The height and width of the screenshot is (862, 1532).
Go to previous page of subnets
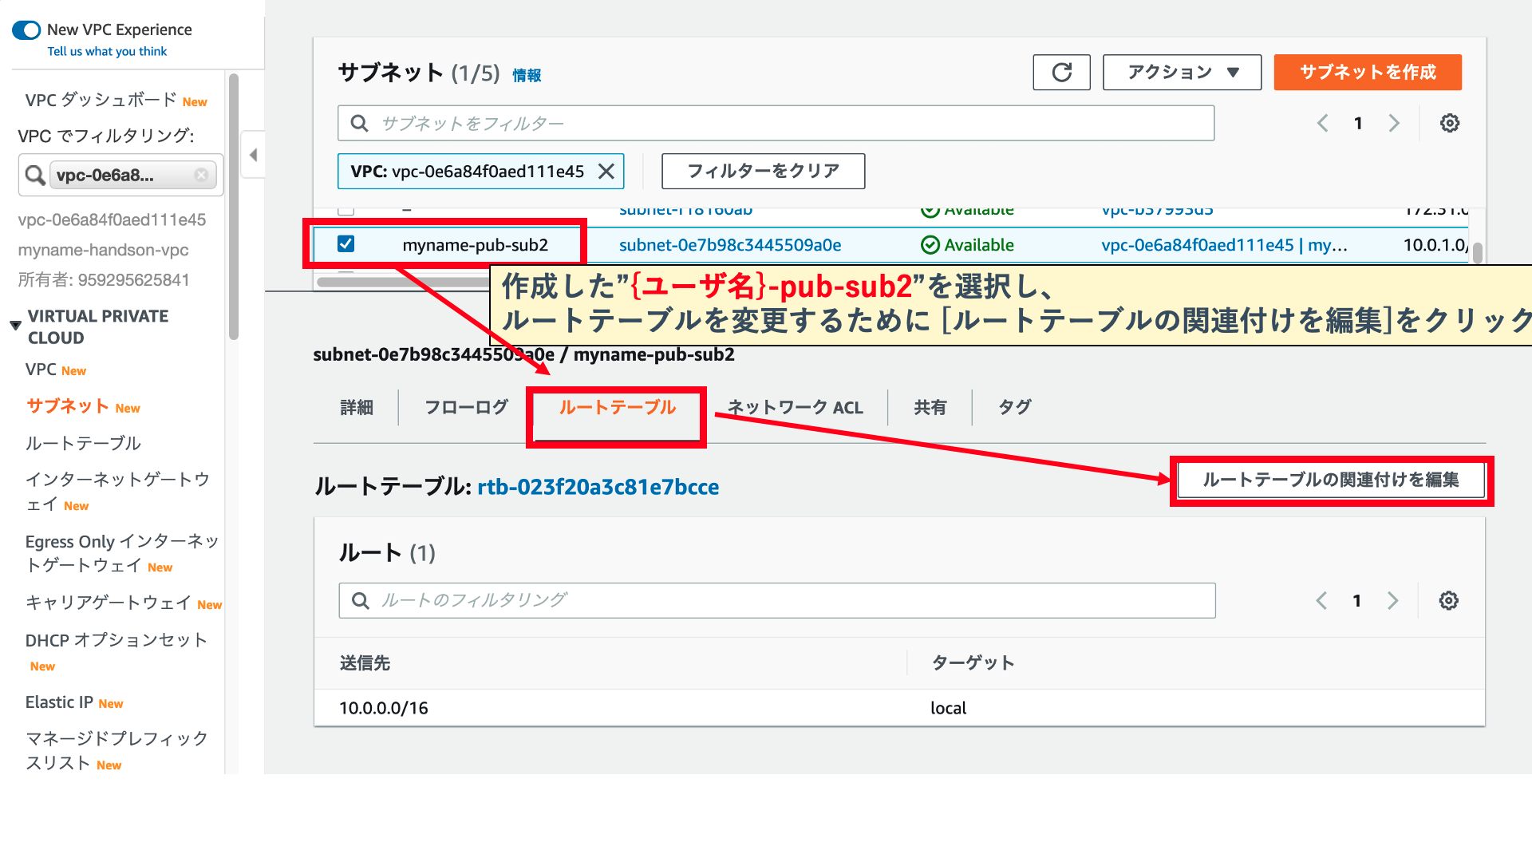point(1322,123)
